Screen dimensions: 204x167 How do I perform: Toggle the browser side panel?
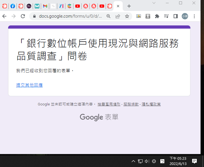tap(176, 16)
